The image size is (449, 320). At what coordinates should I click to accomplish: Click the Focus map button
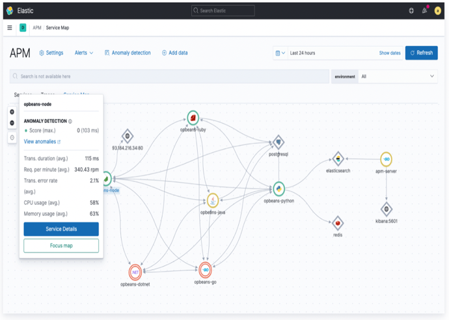tap(61, 246)
